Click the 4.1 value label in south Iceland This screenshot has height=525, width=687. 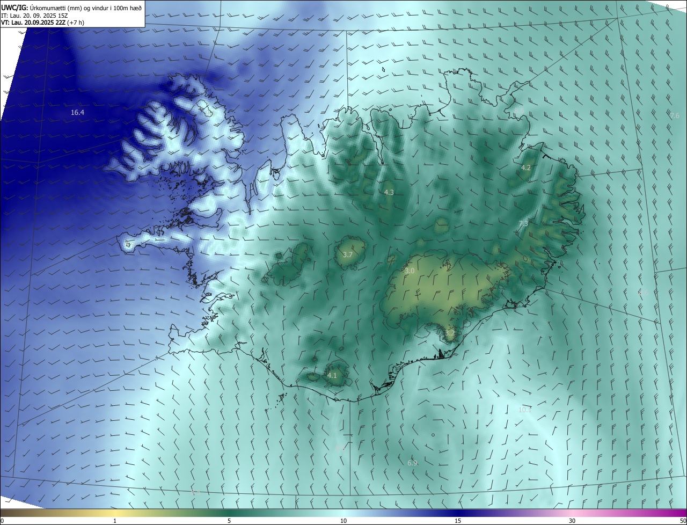point(332,375)
